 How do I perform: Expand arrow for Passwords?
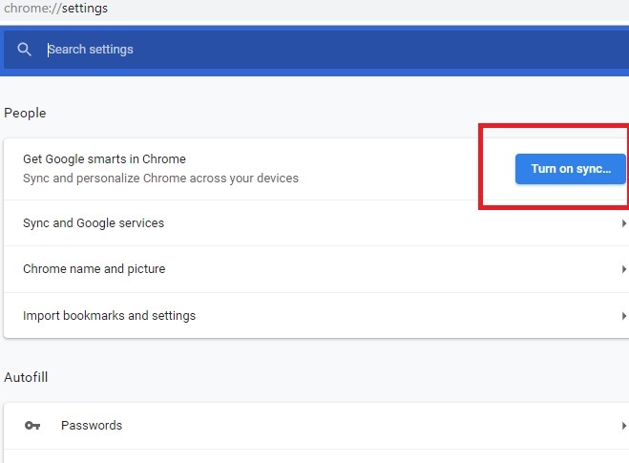[x=624, y=425]
